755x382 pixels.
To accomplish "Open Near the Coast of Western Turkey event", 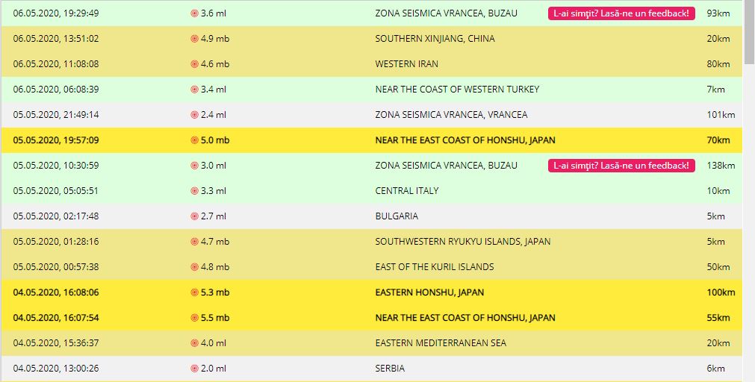I will click(x=457, y=90).
